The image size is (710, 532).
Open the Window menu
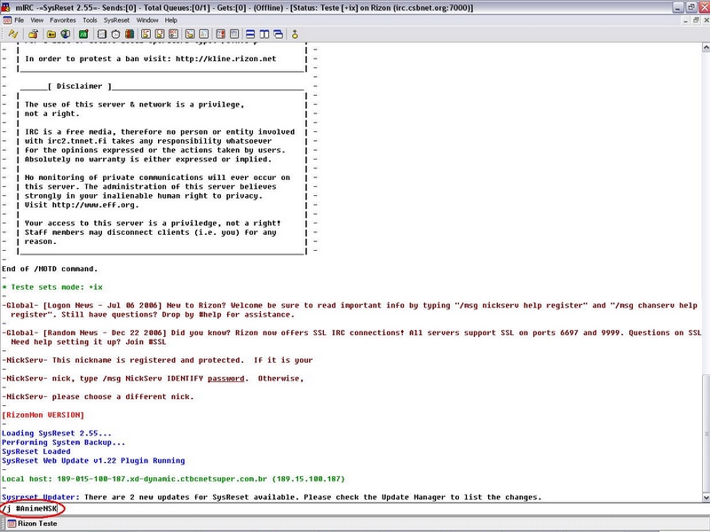pyautogui.click(x=147, y=20)
